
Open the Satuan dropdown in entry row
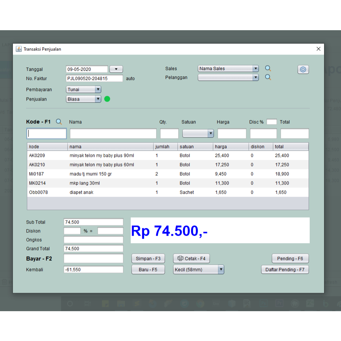tap(211, 133)
